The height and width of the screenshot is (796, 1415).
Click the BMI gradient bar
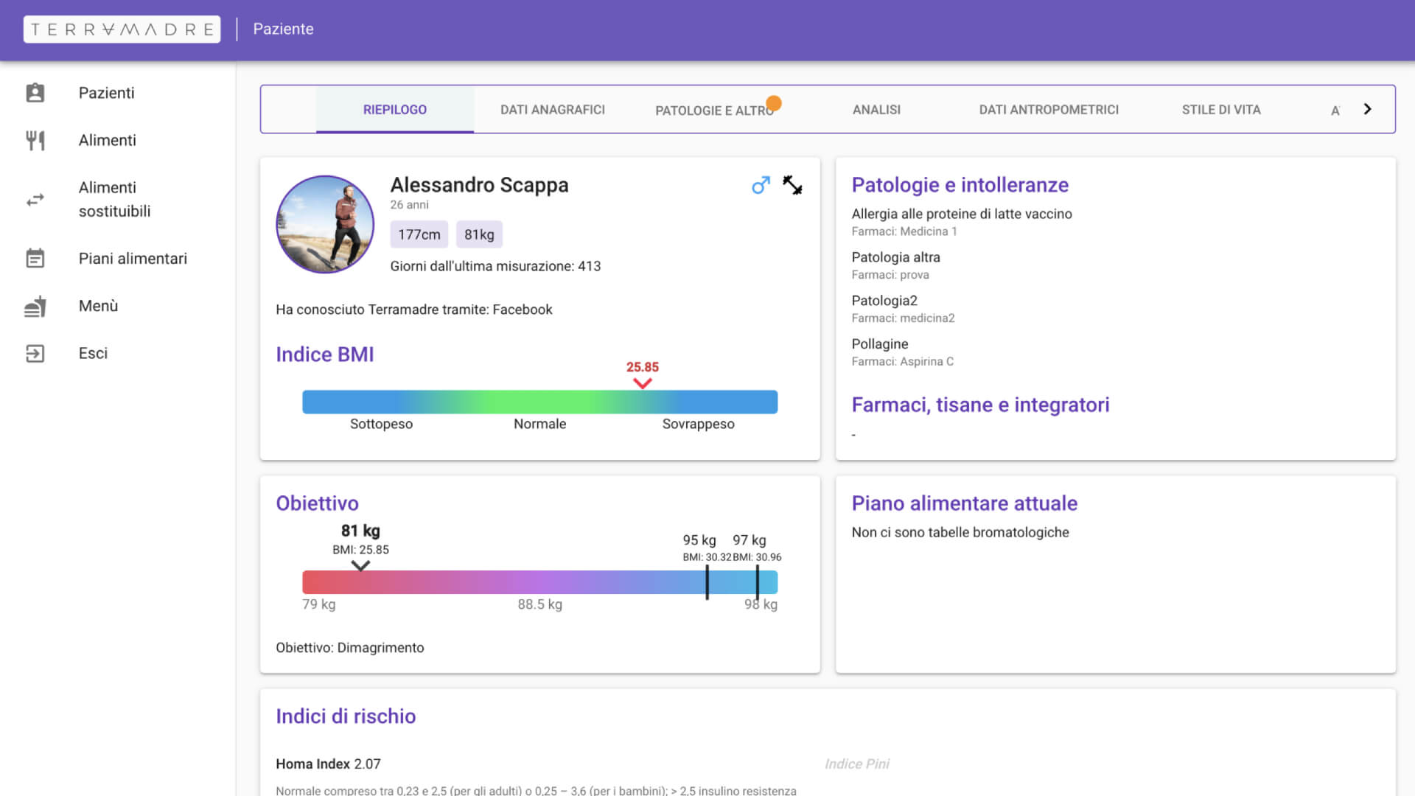coord(539,402)
